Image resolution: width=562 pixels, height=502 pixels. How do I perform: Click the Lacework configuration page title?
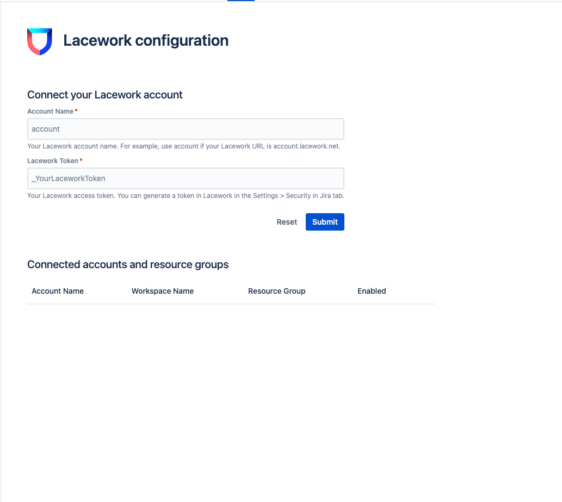pyautogui.click(x=146, y=40)
